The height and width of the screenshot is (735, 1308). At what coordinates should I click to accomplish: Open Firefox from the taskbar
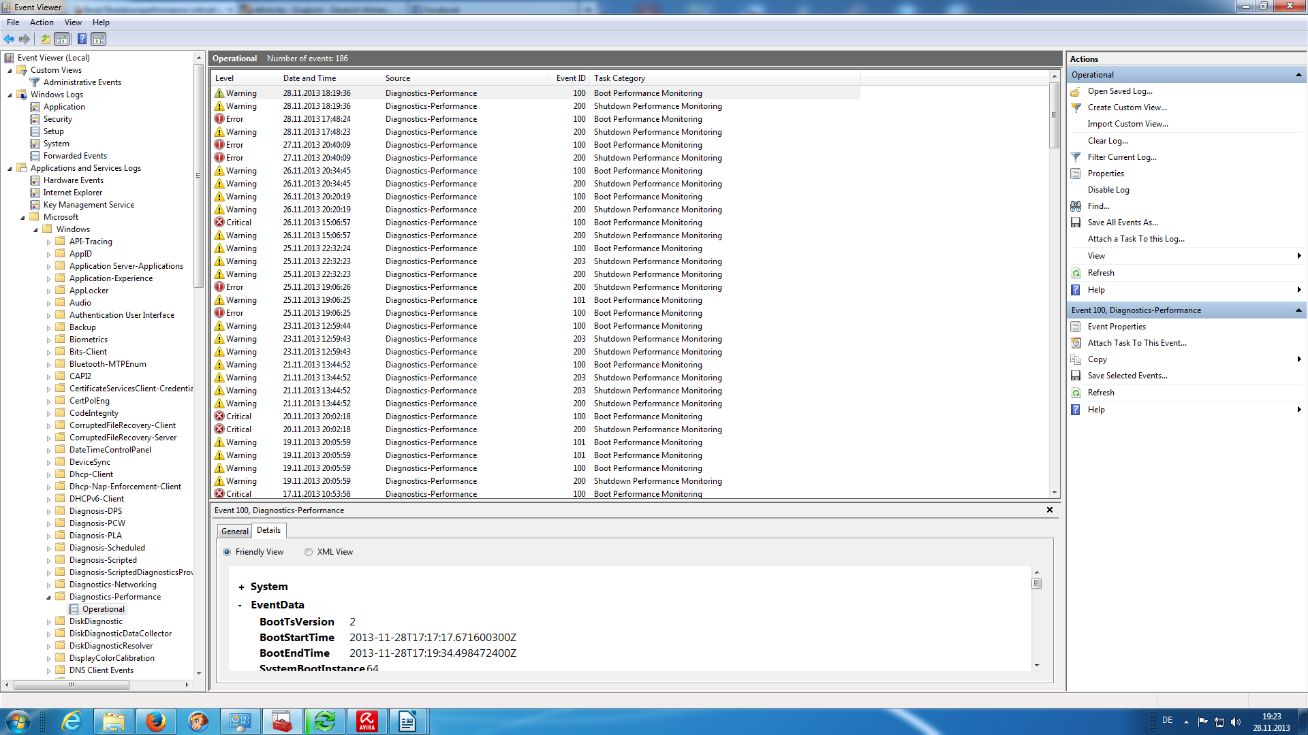point(155,721)
